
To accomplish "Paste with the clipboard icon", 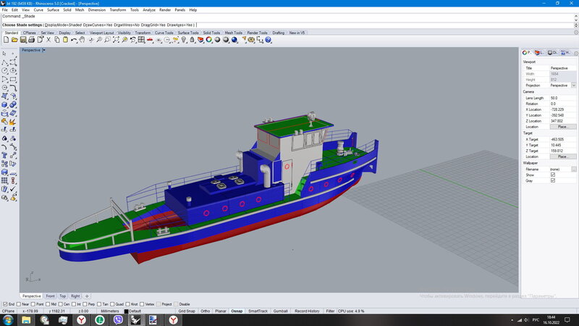I will pyautogui.click(x=65, y=40).
